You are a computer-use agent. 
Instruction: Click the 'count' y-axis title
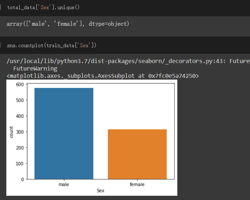11,132
